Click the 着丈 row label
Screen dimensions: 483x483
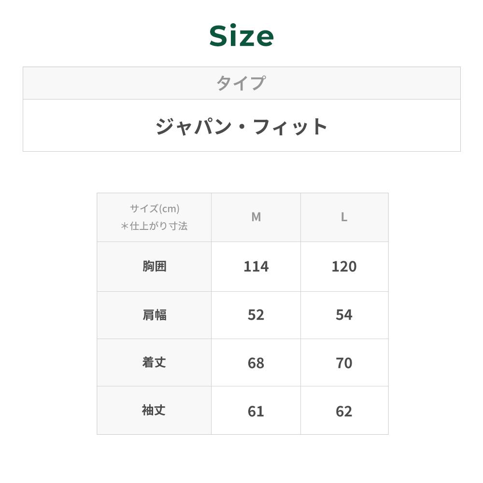click(155, 363)
